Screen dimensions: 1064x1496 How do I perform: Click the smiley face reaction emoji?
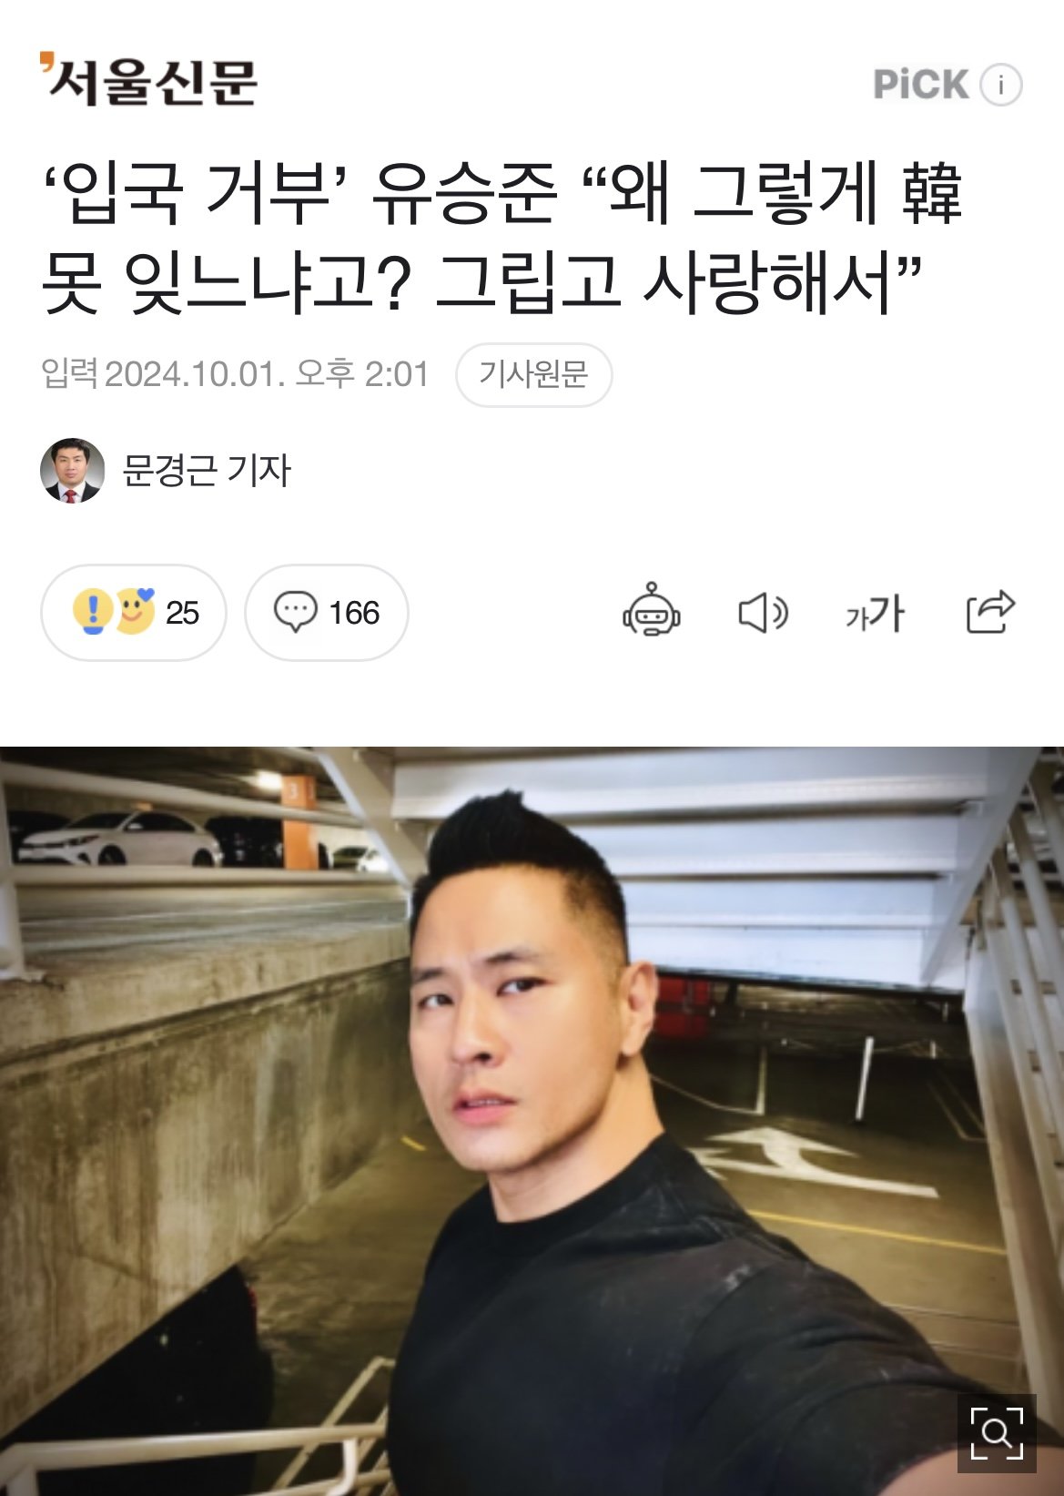(x=135, y=610)
